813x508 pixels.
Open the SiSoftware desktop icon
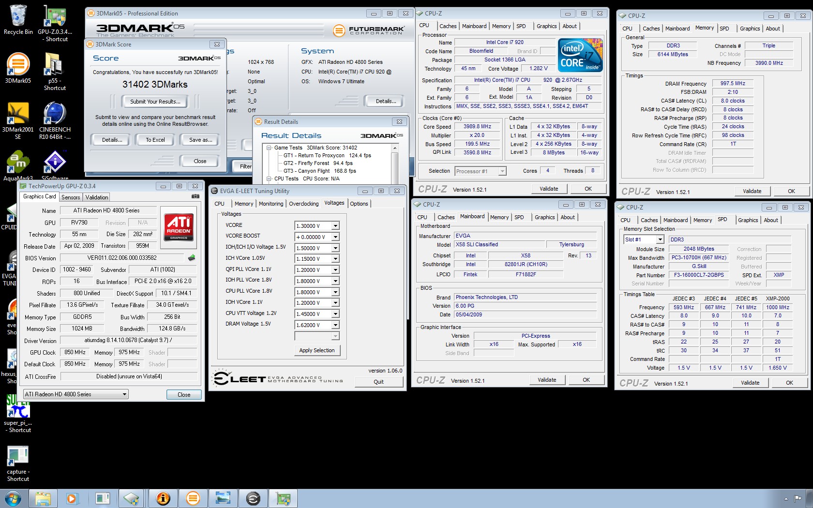tap(55, 165)
